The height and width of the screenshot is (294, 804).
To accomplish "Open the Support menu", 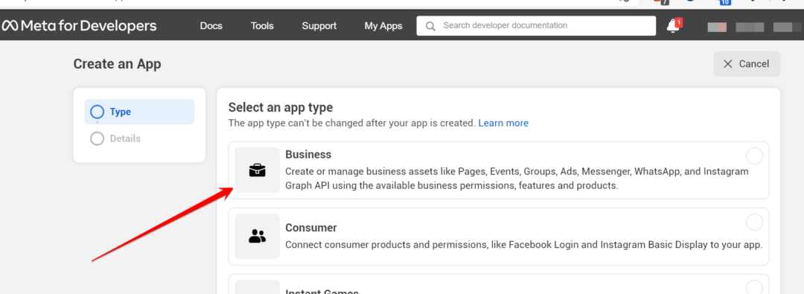I will (319, 25).
